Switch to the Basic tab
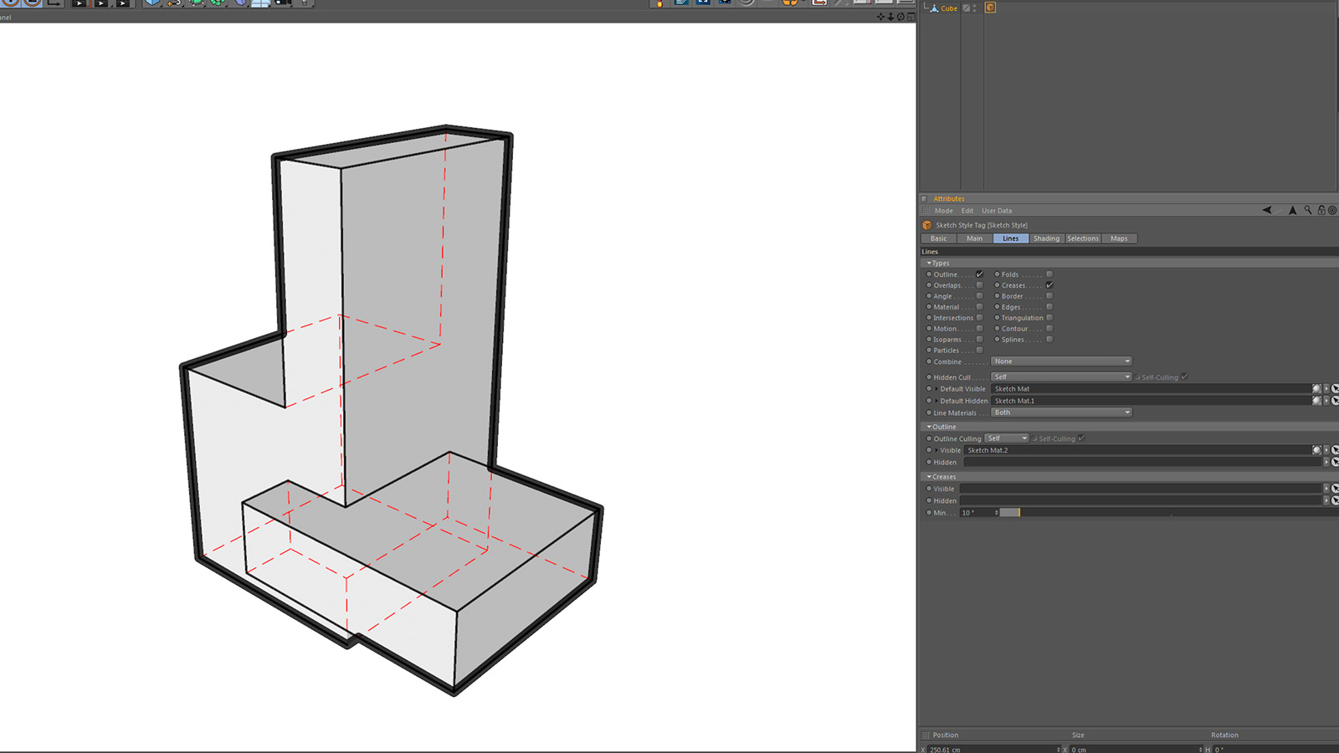Image resolution: width=1339 pixels, height=753 pixels. tap(939, 238)
